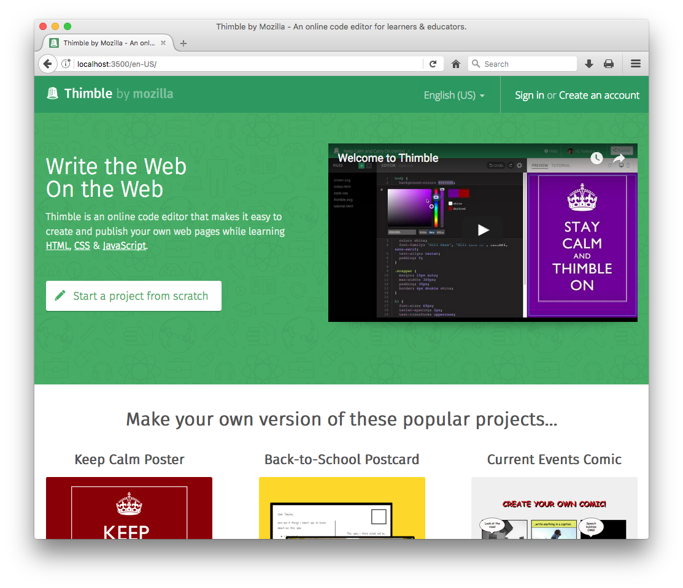683x588 pixels.
Task: Click the search magnifier icon
Action: coord(476,63)
